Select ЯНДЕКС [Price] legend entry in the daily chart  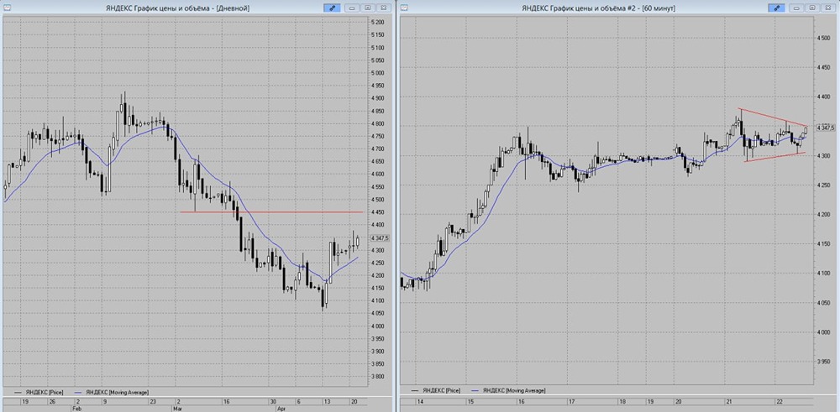pyautogui.click(x=38, y=392)
